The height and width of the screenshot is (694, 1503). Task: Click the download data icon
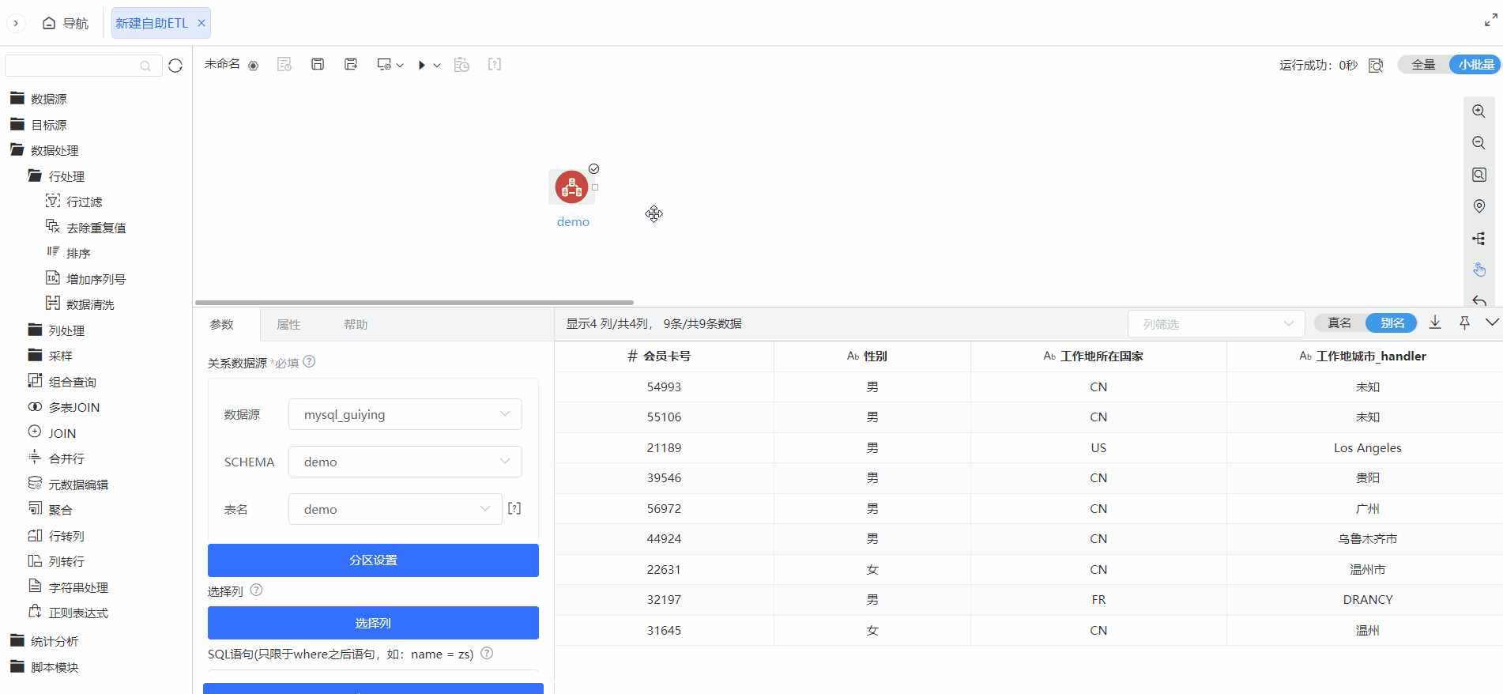[1435, 322]
